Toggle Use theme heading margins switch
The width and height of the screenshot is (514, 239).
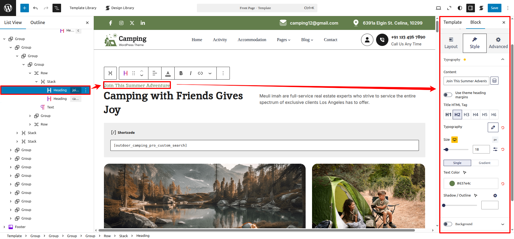click(448, 95)
